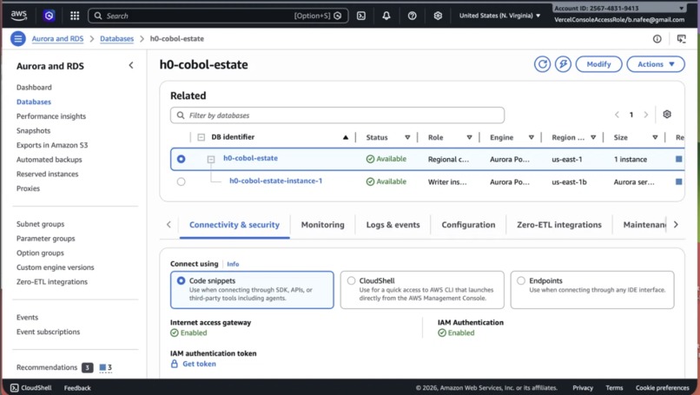Sort by DB identifier ascending arrow

pos(346,137)
